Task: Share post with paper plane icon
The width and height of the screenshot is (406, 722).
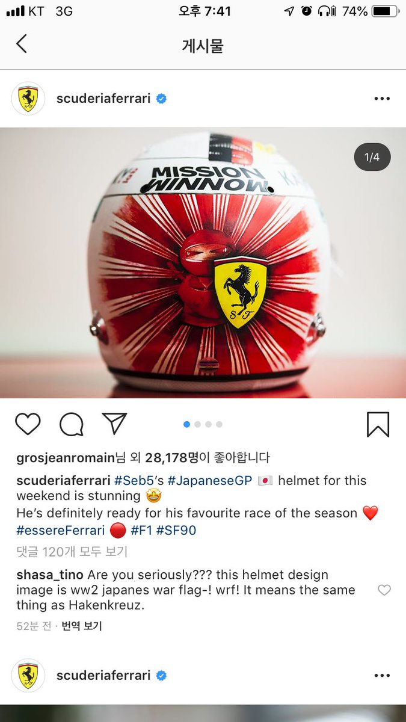Action: 114,424
